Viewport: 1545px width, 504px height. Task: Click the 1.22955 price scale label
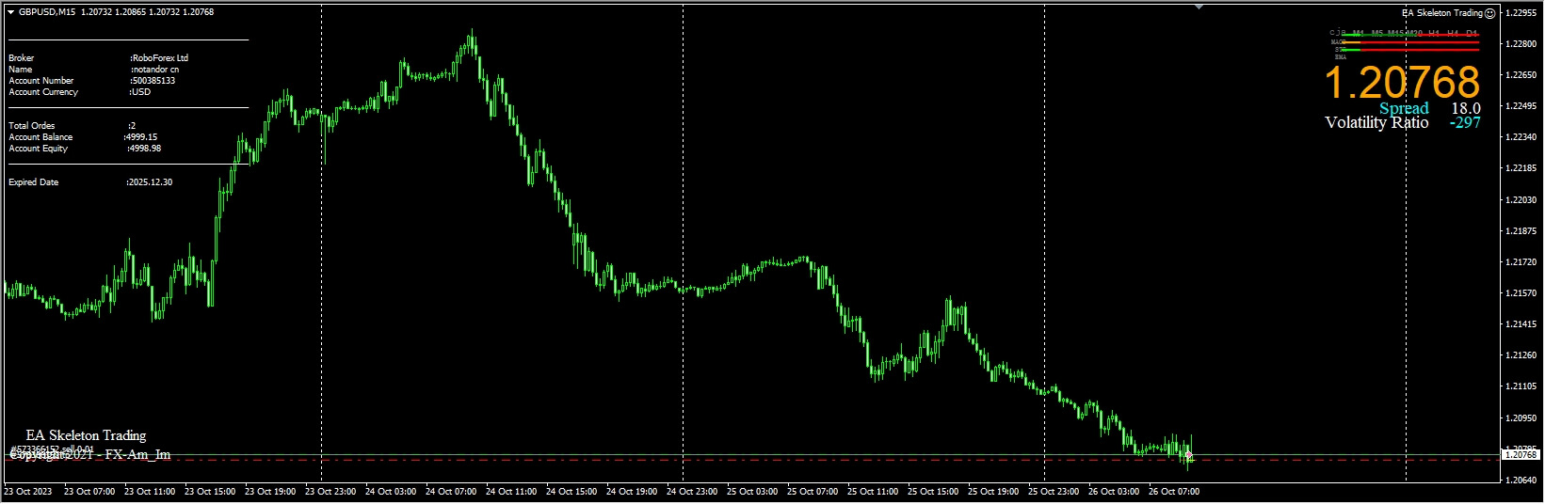pyautogui.click(x=1521, y=13)
